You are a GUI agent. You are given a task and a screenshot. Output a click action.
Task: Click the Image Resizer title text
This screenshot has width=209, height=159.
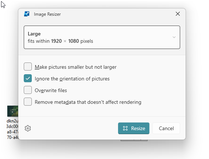pos(47,14)
